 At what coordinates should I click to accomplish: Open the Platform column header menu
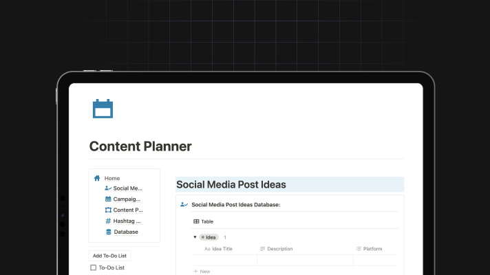click(x=369, y=249)
